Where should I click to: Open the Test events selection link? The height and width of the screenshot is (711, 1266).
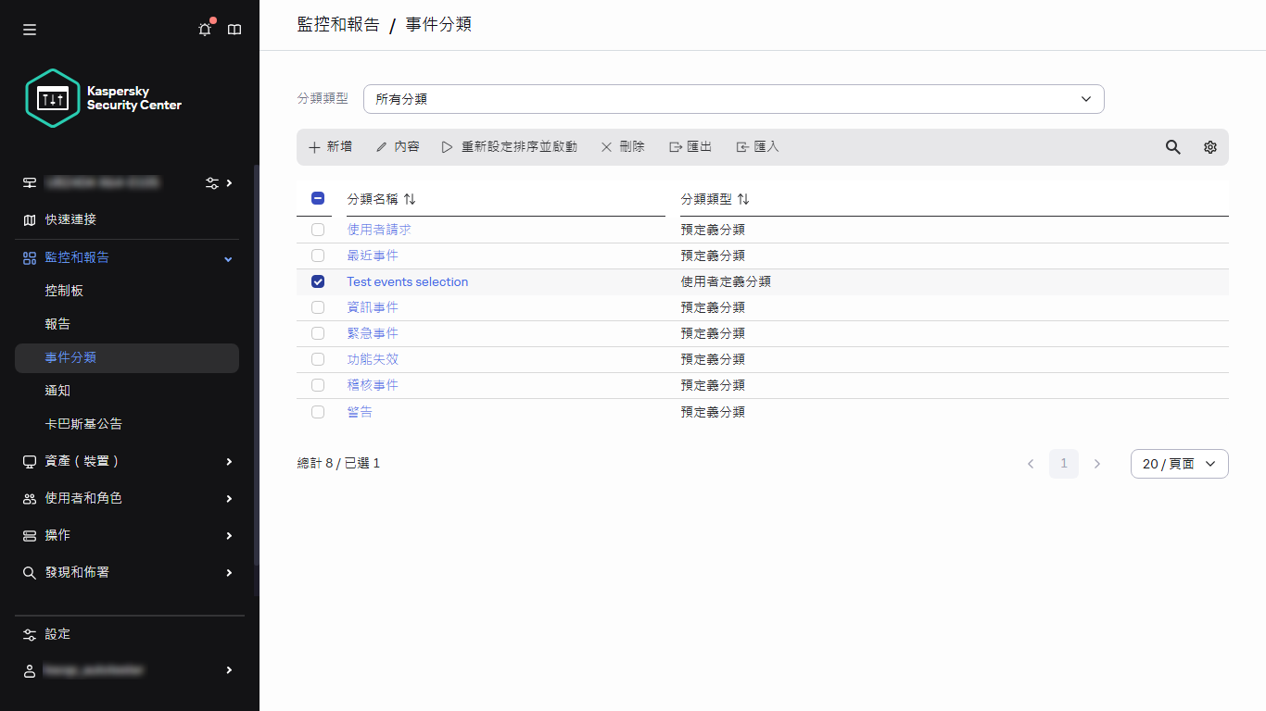[407, 281]
